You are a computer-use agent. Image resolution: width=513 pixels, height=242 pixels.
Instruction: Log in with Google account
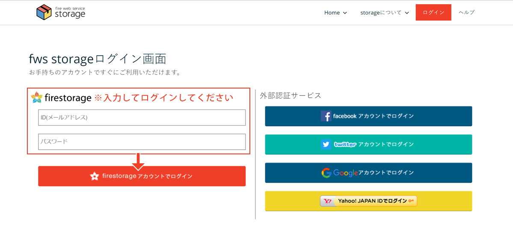[x=368, y=173]
